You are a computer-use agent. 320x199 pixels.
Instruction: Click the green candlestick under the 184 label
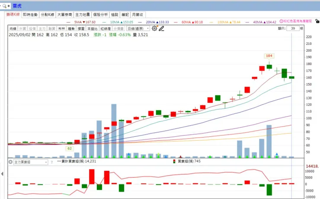pyautogui.click(x=269, y=66)
